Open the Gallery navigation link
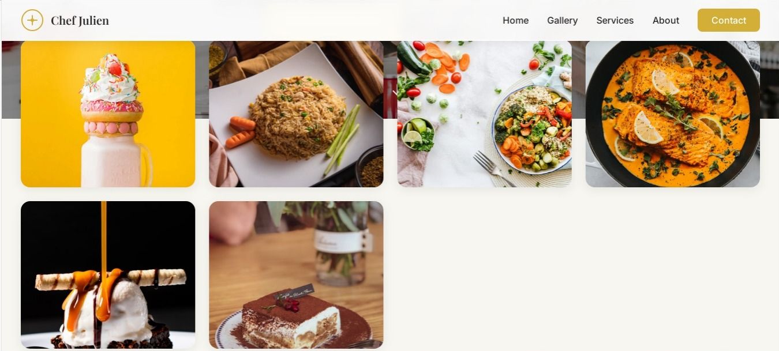779x351 pixels. click(562, 20)
